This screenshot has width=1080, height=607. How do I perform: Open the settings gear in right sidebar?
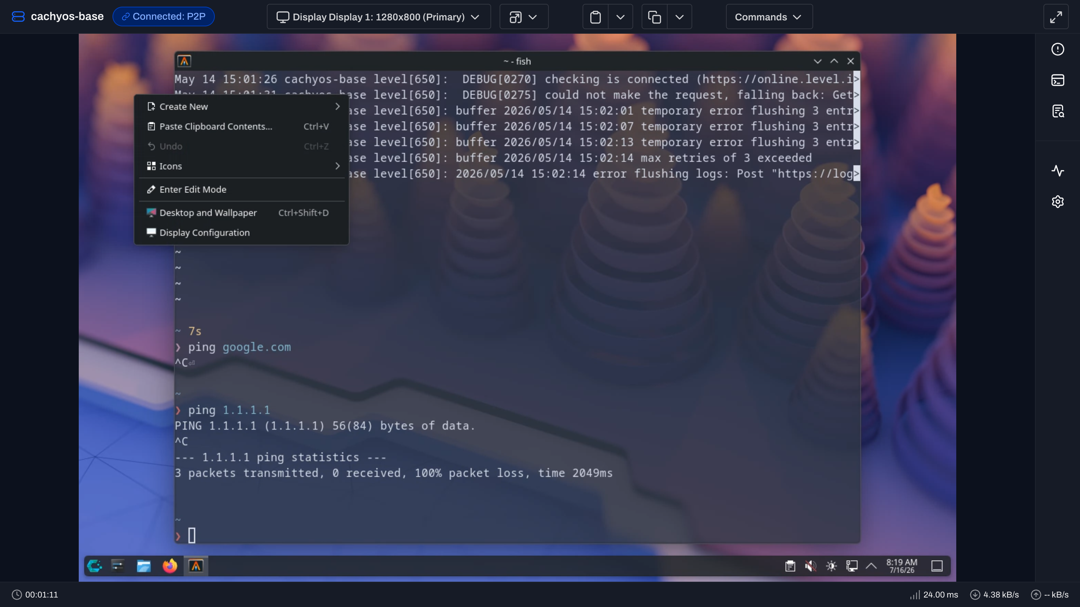click(x=1057, y=202)
